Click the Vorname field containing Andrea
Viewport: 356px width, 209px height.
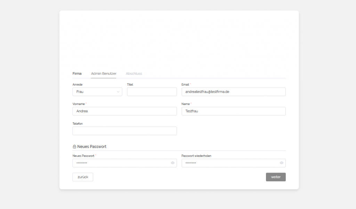tap(124, 111)
